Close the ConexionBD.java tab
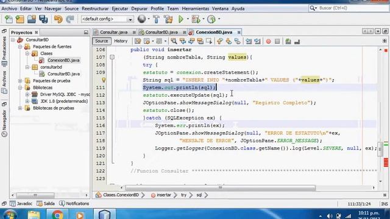 coord(239,32)
